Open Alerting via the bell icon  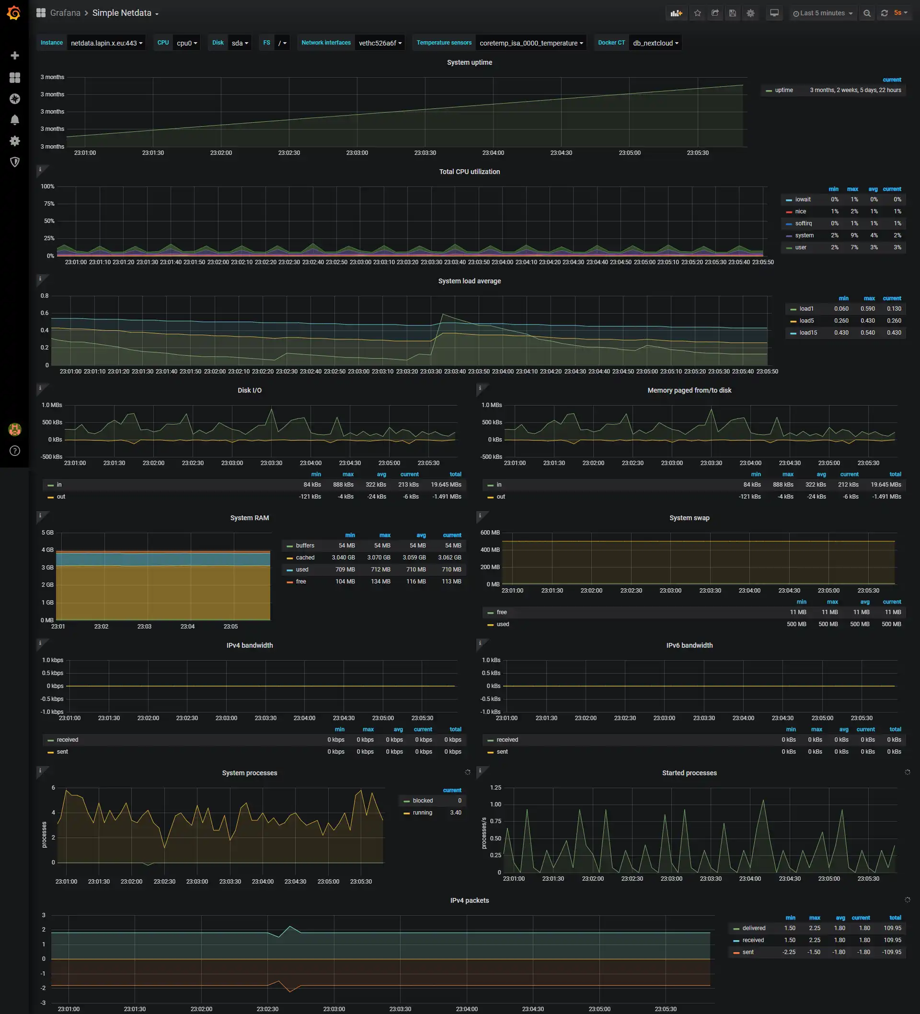tap(14, 120)
